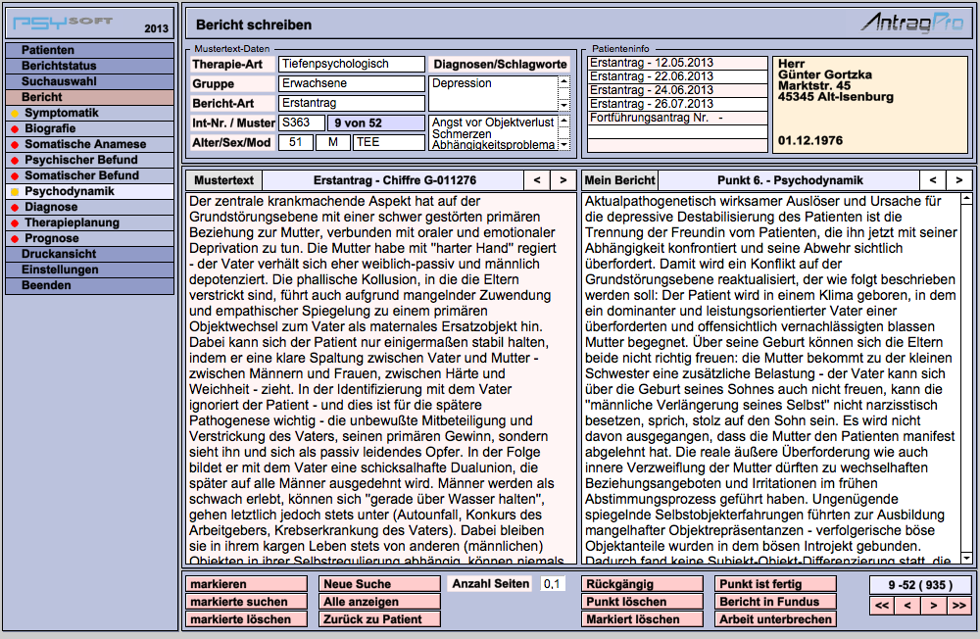Click the red status dot beside Diagnose

pyautogui.click(x=14, y=207)
